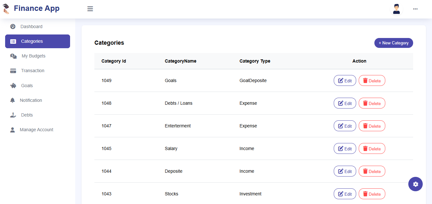The width and height of the screenshot is (432, 204).
Task: Open the user avatar profile menu
Action: point(396,9)
